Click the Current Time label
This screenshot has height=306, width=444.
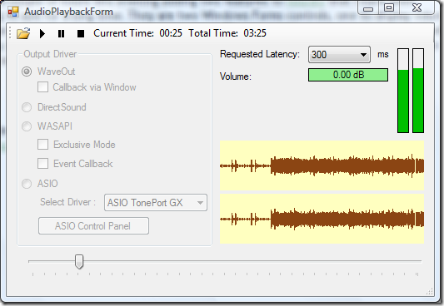click(x=124, y=33)
